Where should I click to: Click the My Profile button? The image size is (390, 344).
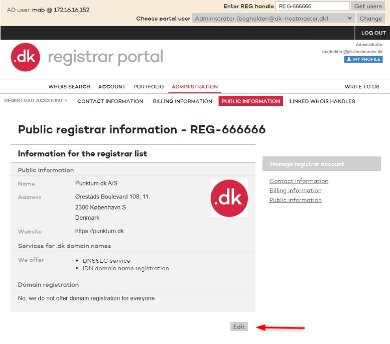pyautogui.click(x=363, y=59)
